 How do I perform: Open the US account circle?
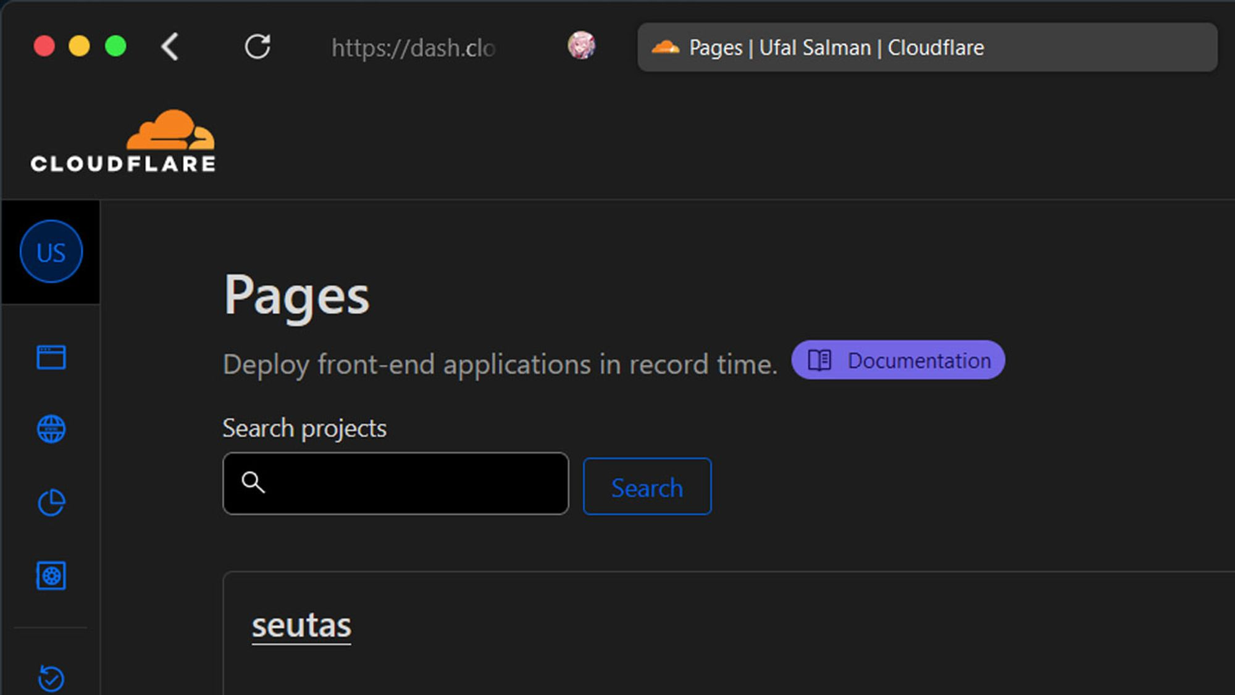pyautogui.click(x=51, y=251)
